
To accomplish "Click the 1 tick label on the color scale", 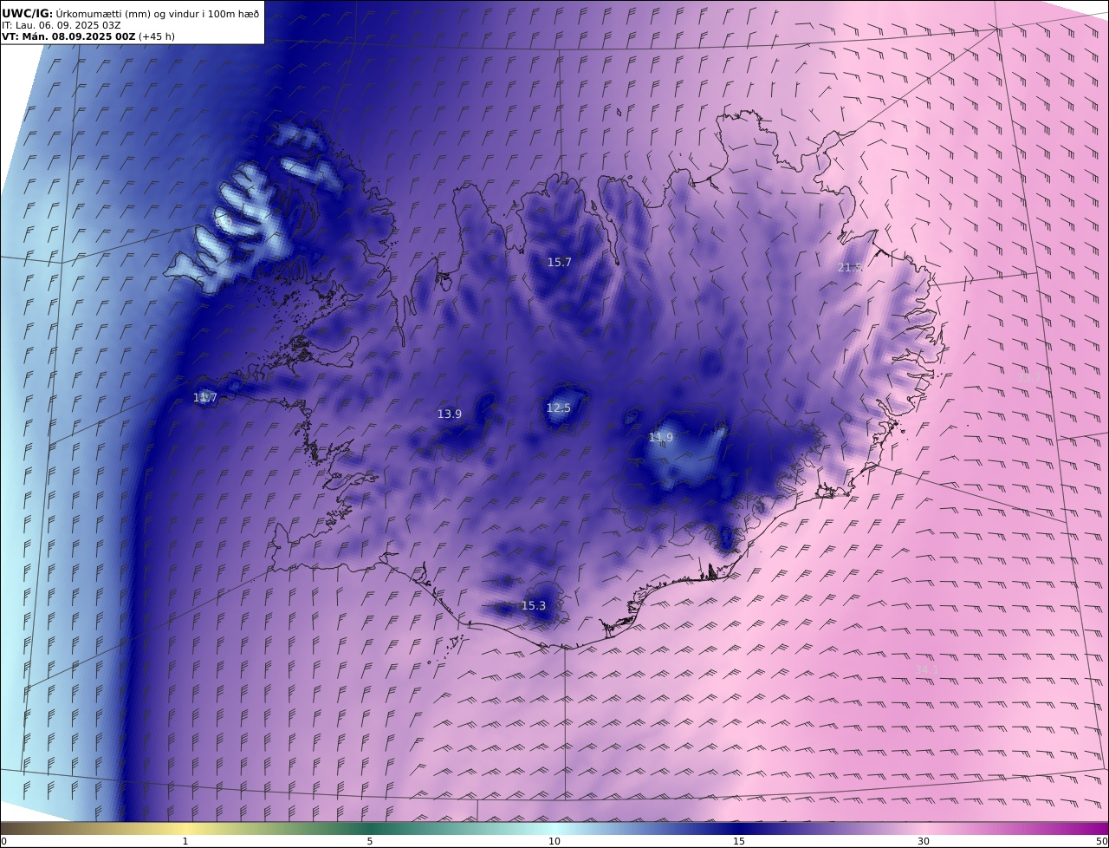I will [185, 841].
